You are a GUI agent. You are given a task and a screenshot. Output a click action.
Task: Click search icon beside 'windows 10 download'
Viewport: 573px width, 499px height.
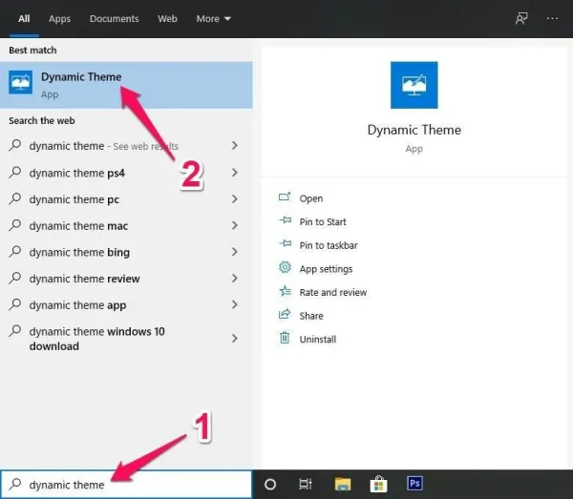[x=15, y=330]
